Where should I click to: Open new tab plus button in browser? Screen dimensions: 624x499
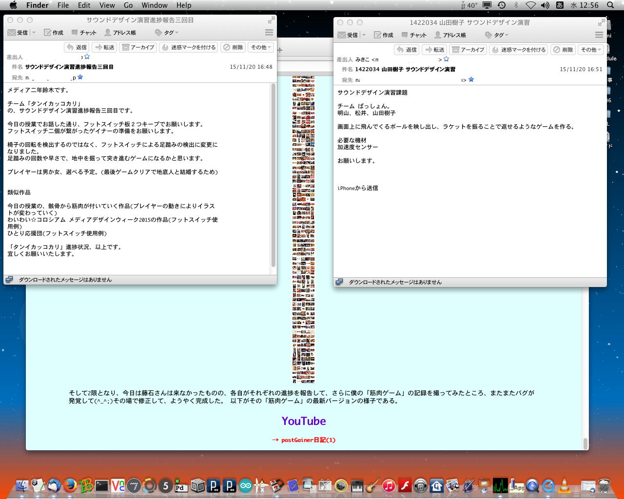tap(280, 50)
